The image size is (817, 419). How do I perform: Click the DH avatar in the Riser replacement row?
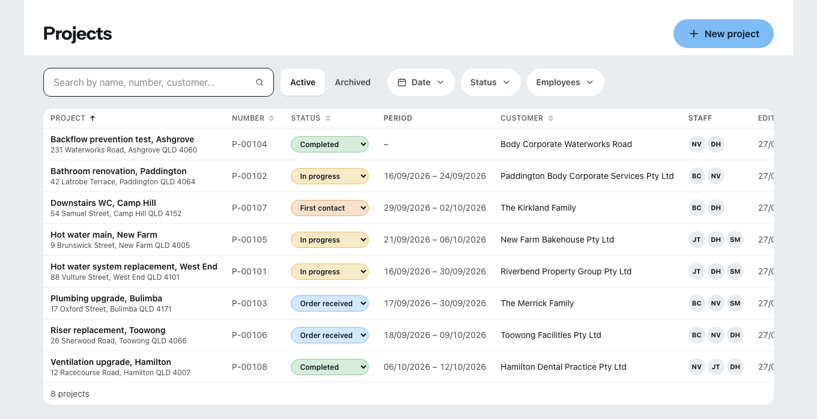coord(735,335)
